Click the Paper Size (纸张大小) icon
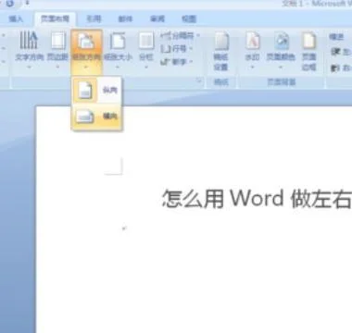The height and width of the screenshot is (333, 352). click(x=118, y=41)
